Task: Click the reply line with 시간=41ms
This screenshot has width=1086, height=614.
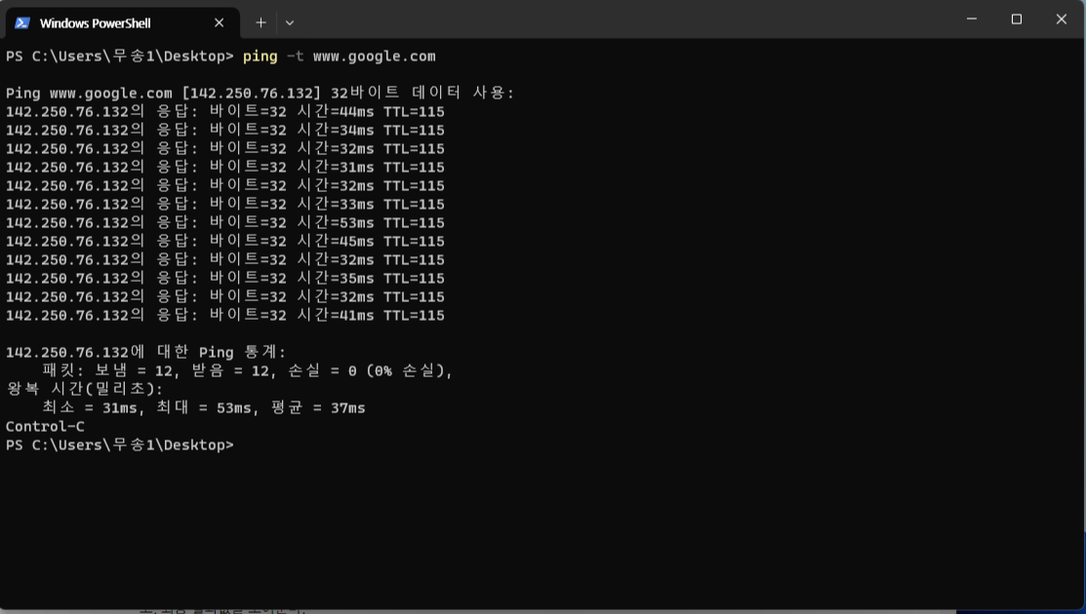Action: coord(225,316)
